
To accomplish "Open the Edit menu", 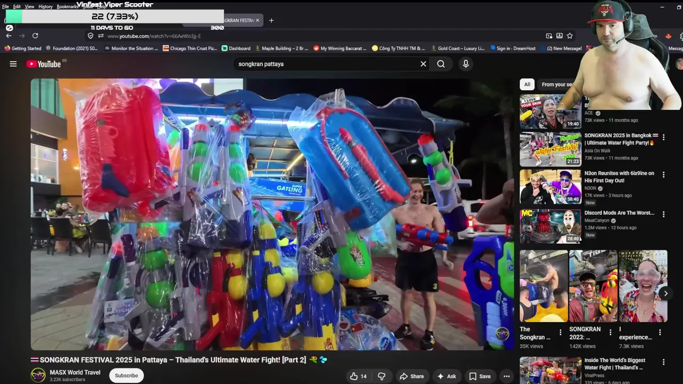I will 17,6.
